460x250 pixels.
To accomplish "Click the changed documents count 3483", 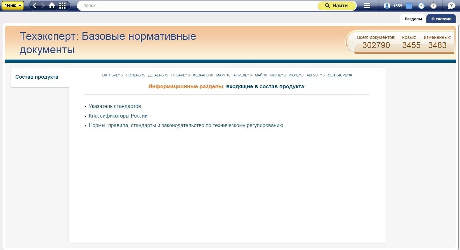I will point(437,45).
